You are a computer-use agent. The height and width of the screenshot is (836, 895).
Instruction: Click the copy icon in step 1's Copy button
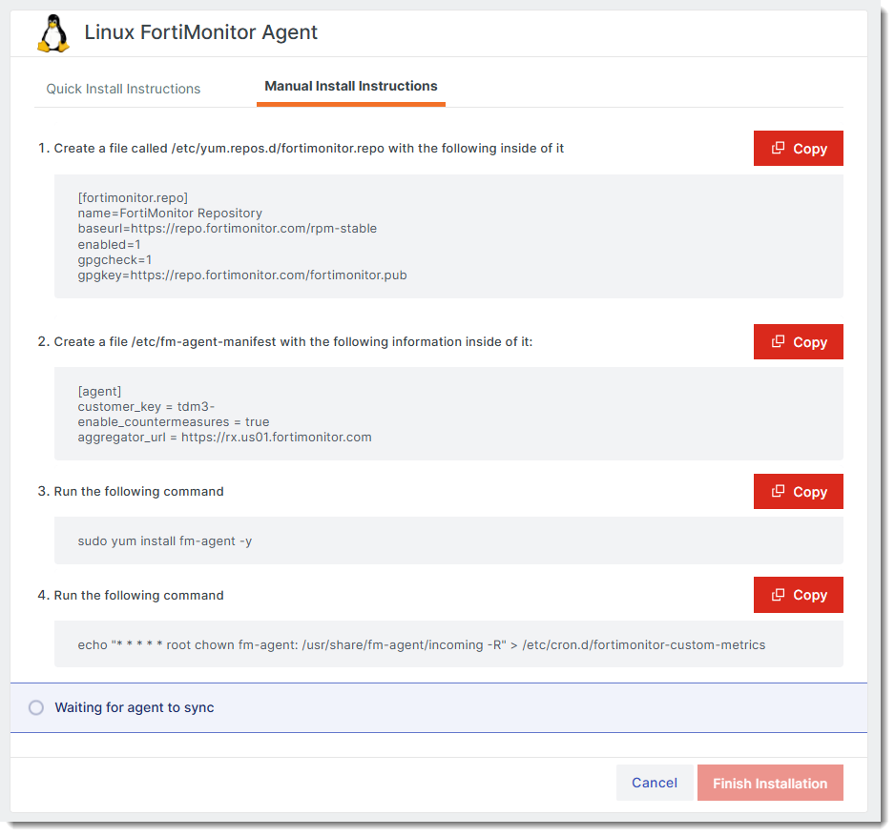(x=781, y=148)
